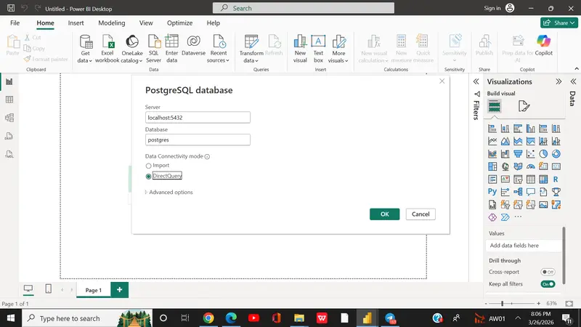Select the Import radio button

pos(149,166)
